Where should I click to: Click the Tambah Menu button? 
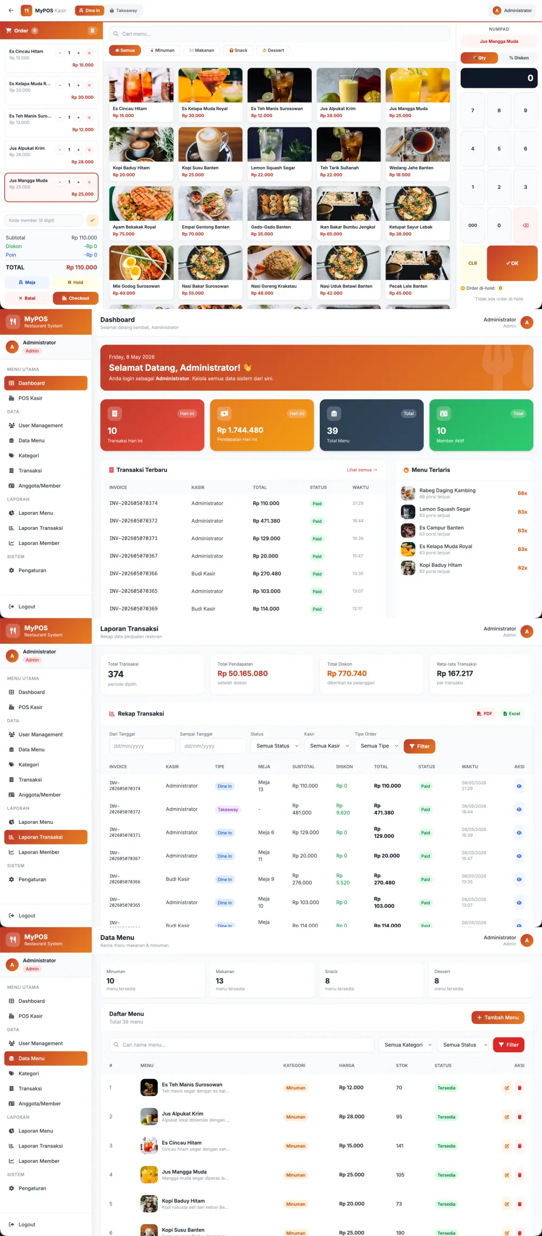pyautogui.click(x=498, y=1017)
